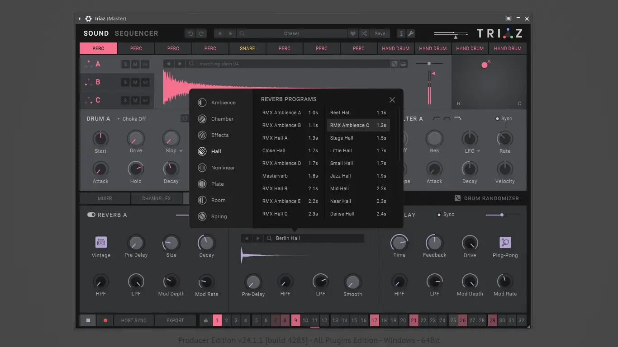Mute layer B with the M button

click(x=135, y=82)
